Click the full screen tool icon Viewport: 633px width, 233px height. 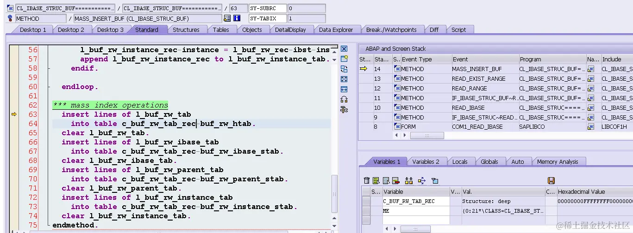point(344,79)
